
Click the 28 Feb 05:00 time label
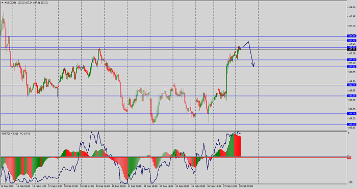247,186
